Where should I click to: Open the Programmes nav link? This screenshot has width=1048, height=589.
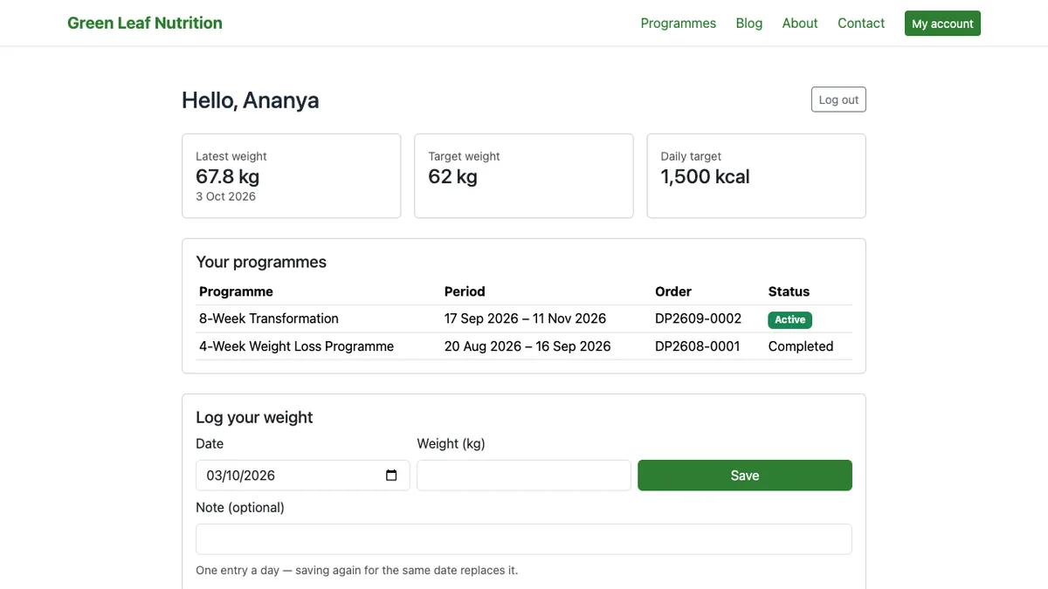(679, 24)
